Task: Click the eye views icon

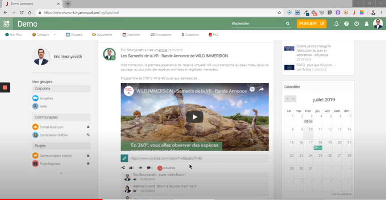Action: pos(140,168)
